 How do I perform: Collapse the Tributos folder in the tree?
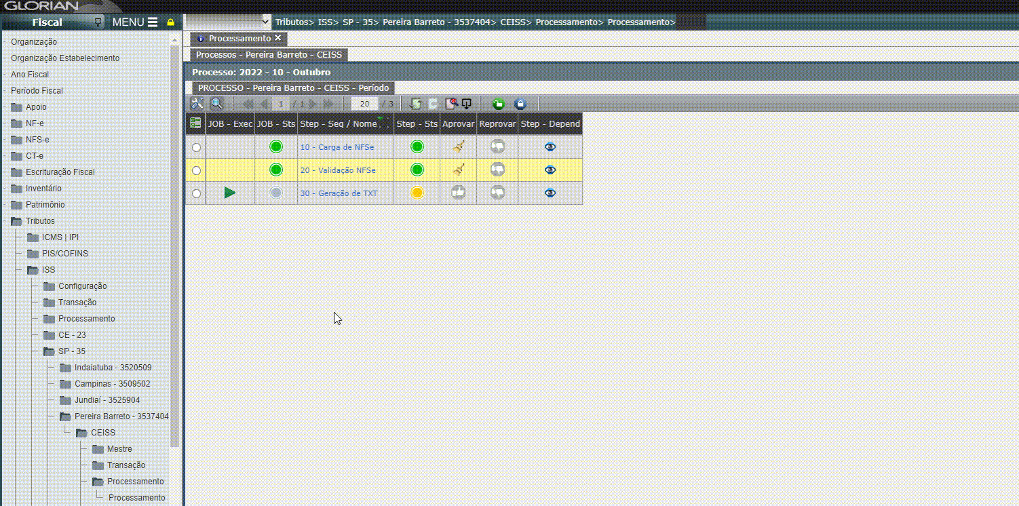coord(16,221)
